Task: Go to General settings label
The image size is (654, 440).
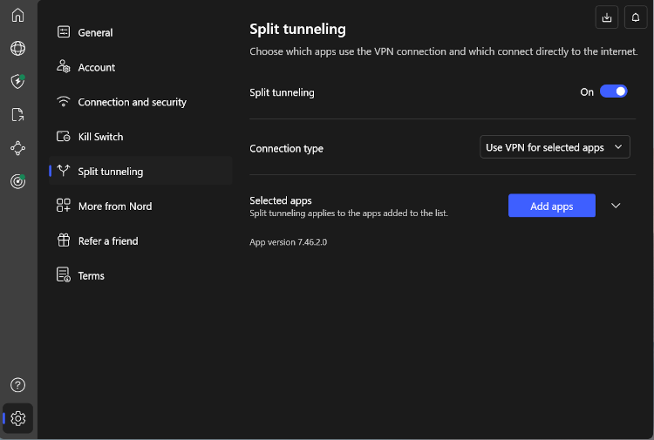Action: pyautogui.click(x=95, y=32)
